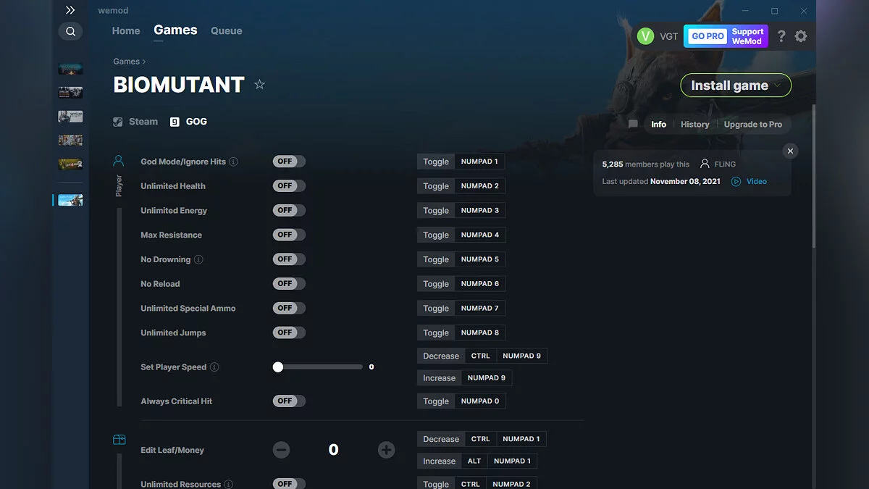
Task: Click Toggle hotkey for Unlimited Energy
Action: tap(436, 210)
